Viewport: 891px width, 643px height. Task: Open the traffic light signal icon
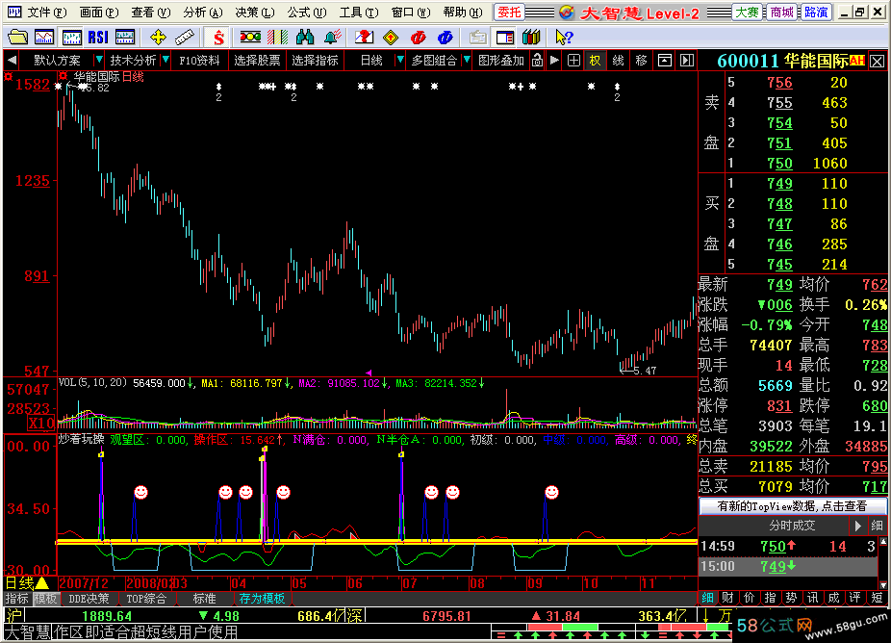click(250, 38)
